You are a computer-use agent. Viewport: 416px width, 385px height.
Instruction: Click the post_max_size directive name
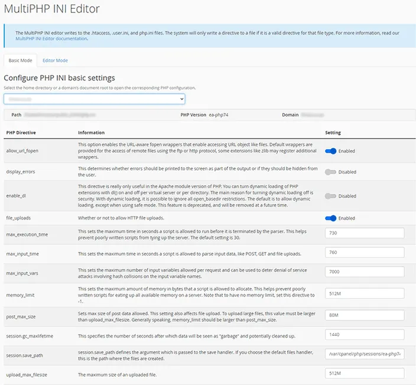tap(21, 317)
